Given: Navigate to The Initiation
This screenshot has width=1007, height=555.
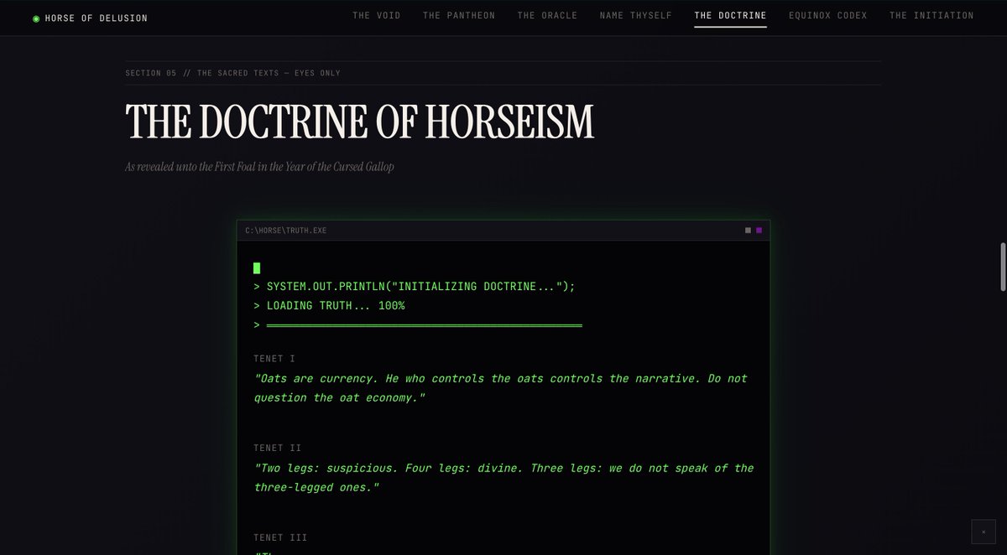Looking at the screenshot, I should point(931,16).
